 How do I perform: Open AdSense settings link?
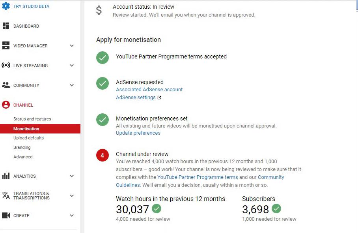pos(136,98)
